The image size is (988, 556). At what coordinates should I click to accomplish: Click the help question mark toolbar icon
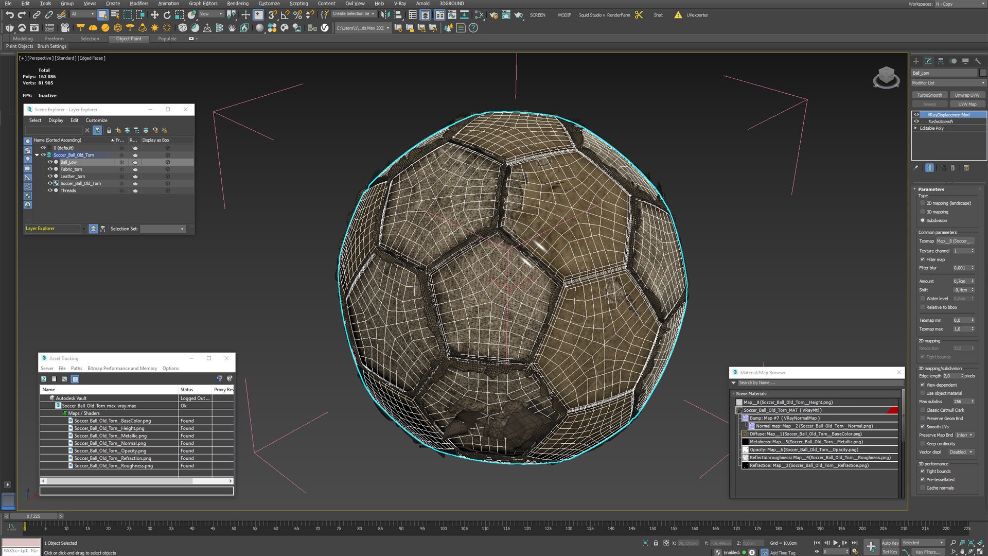pyautogui.click(x=473, y=28)
